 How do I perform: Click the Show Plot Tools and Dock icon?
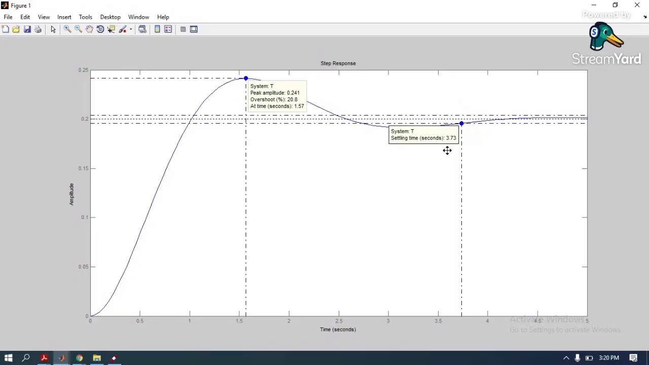tap(194, 29)
